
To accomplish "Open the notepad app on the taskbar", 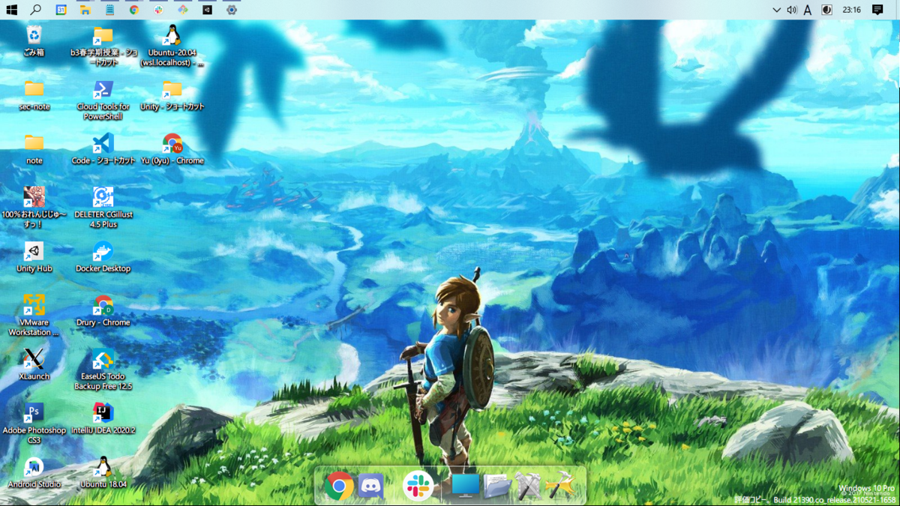I will [109, 10].
